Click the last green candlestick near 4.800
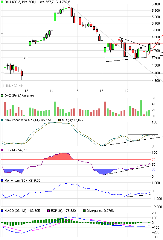Viewport: 163px width, 240px height. click(149, 48)
